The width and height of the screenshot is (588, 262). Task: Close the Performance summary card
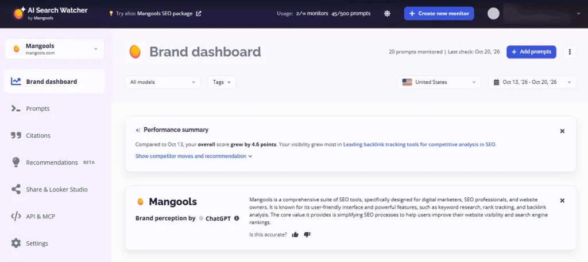coord(562,131)
